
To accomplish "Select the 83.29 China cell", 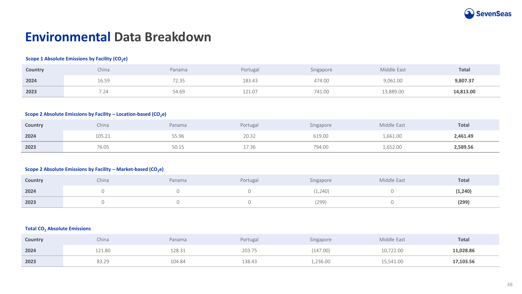I will (103, 262).
